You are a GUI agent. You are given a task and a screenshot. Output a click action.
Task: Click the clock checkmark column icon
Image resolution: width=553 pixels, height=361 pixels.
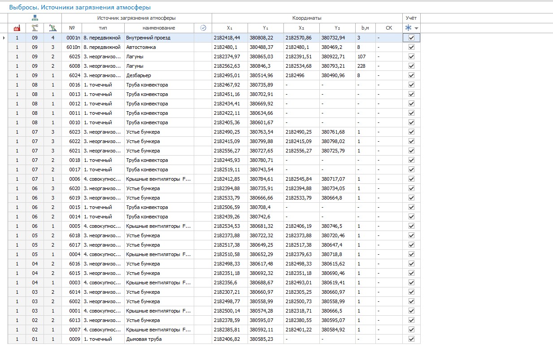click(203, 28)
